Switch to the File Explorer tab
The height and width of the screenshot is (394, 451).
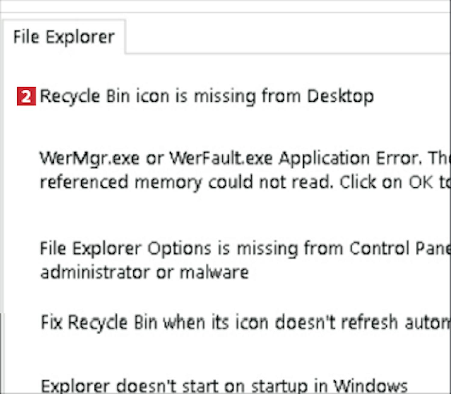pos(64,37)
